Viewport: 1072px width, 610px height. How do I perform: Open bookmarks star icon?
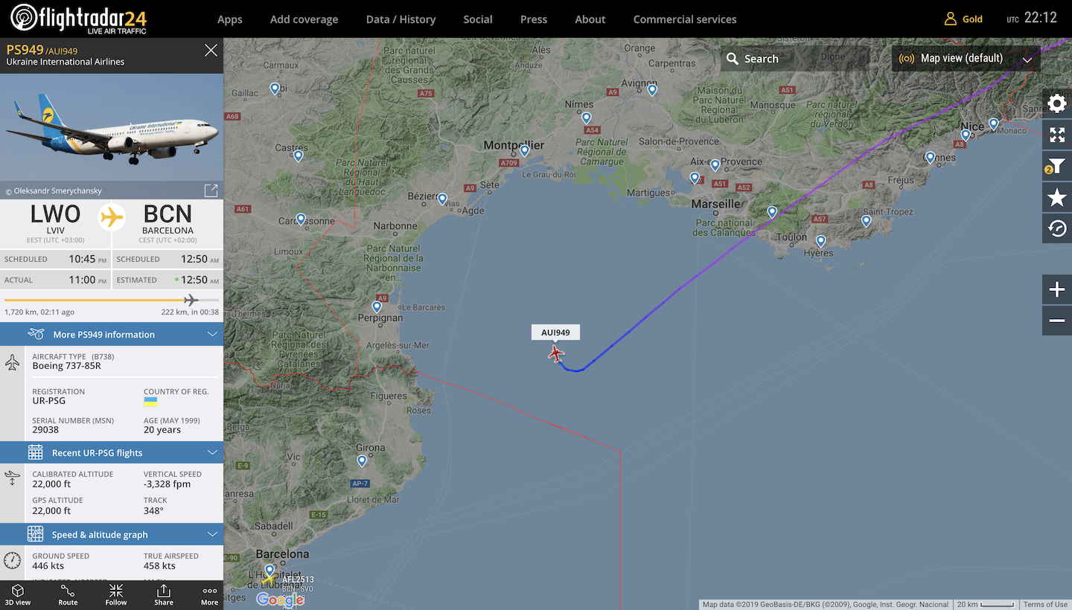click(x=1057, y=197)
